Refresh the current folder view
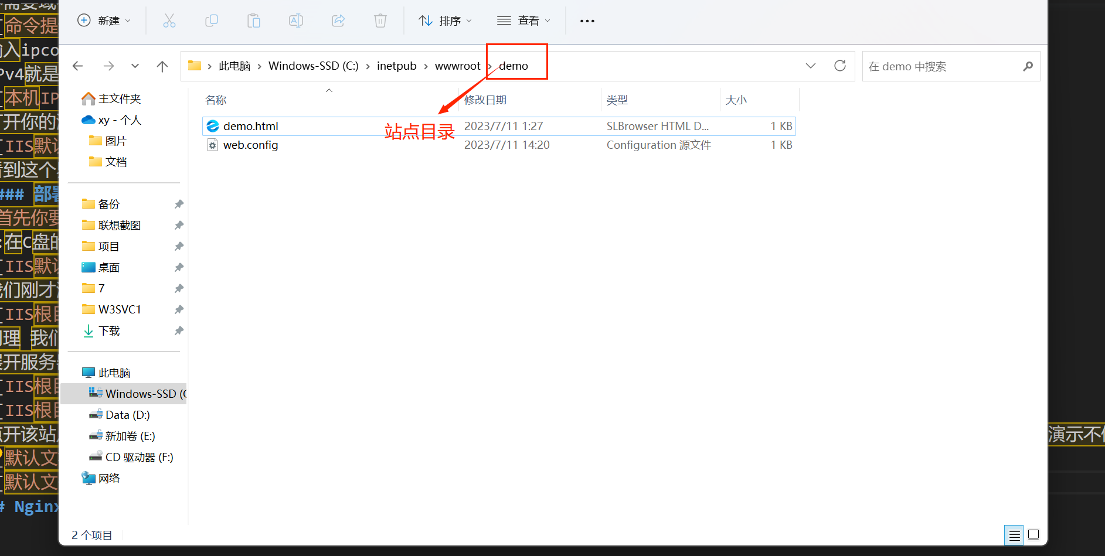 [x=839, y=66]
